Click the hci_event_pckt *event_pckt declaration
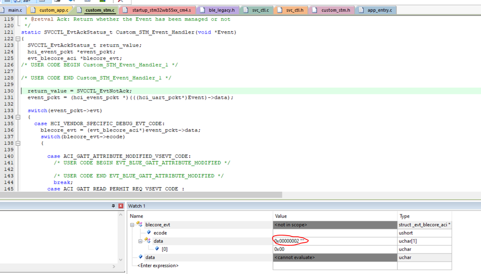The width and height of the screenshot is (481, 274). [71, 52]
